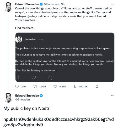
Task: Click the comment bubble inside the Nostr screenshot
Action: click(x=17, y=78)
